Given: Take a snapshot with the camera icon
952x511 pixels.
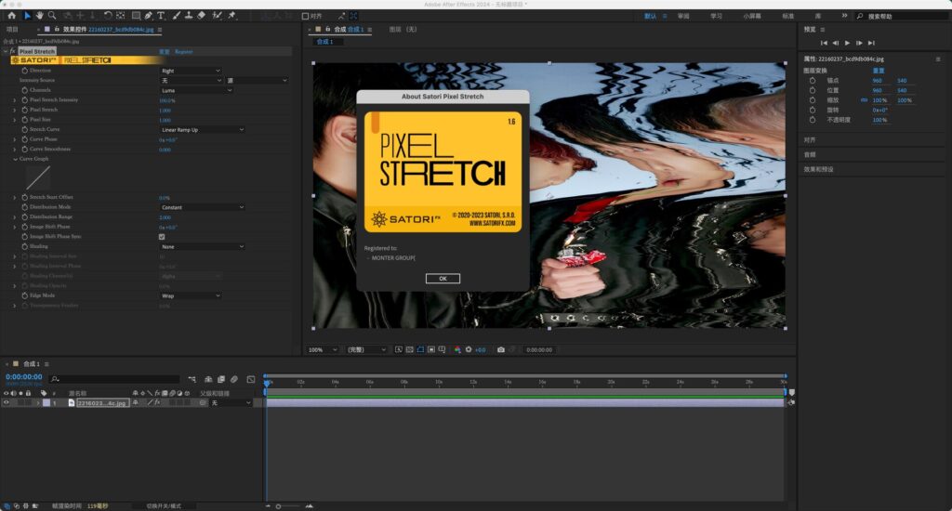Looking at the screenshot, I should (x=501, y=350).
